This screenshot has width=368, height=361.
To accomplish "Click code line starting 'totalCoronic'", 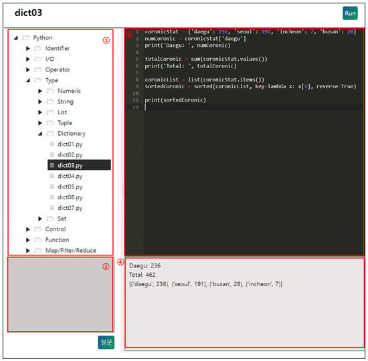I will (x=206, y=59).
